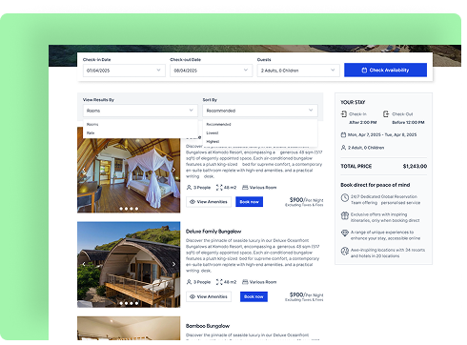467x345 pixels.
Task: Go back in Deluxe Family Bungalow carousel
Action: pyautogui.click(x=84, y=264)
